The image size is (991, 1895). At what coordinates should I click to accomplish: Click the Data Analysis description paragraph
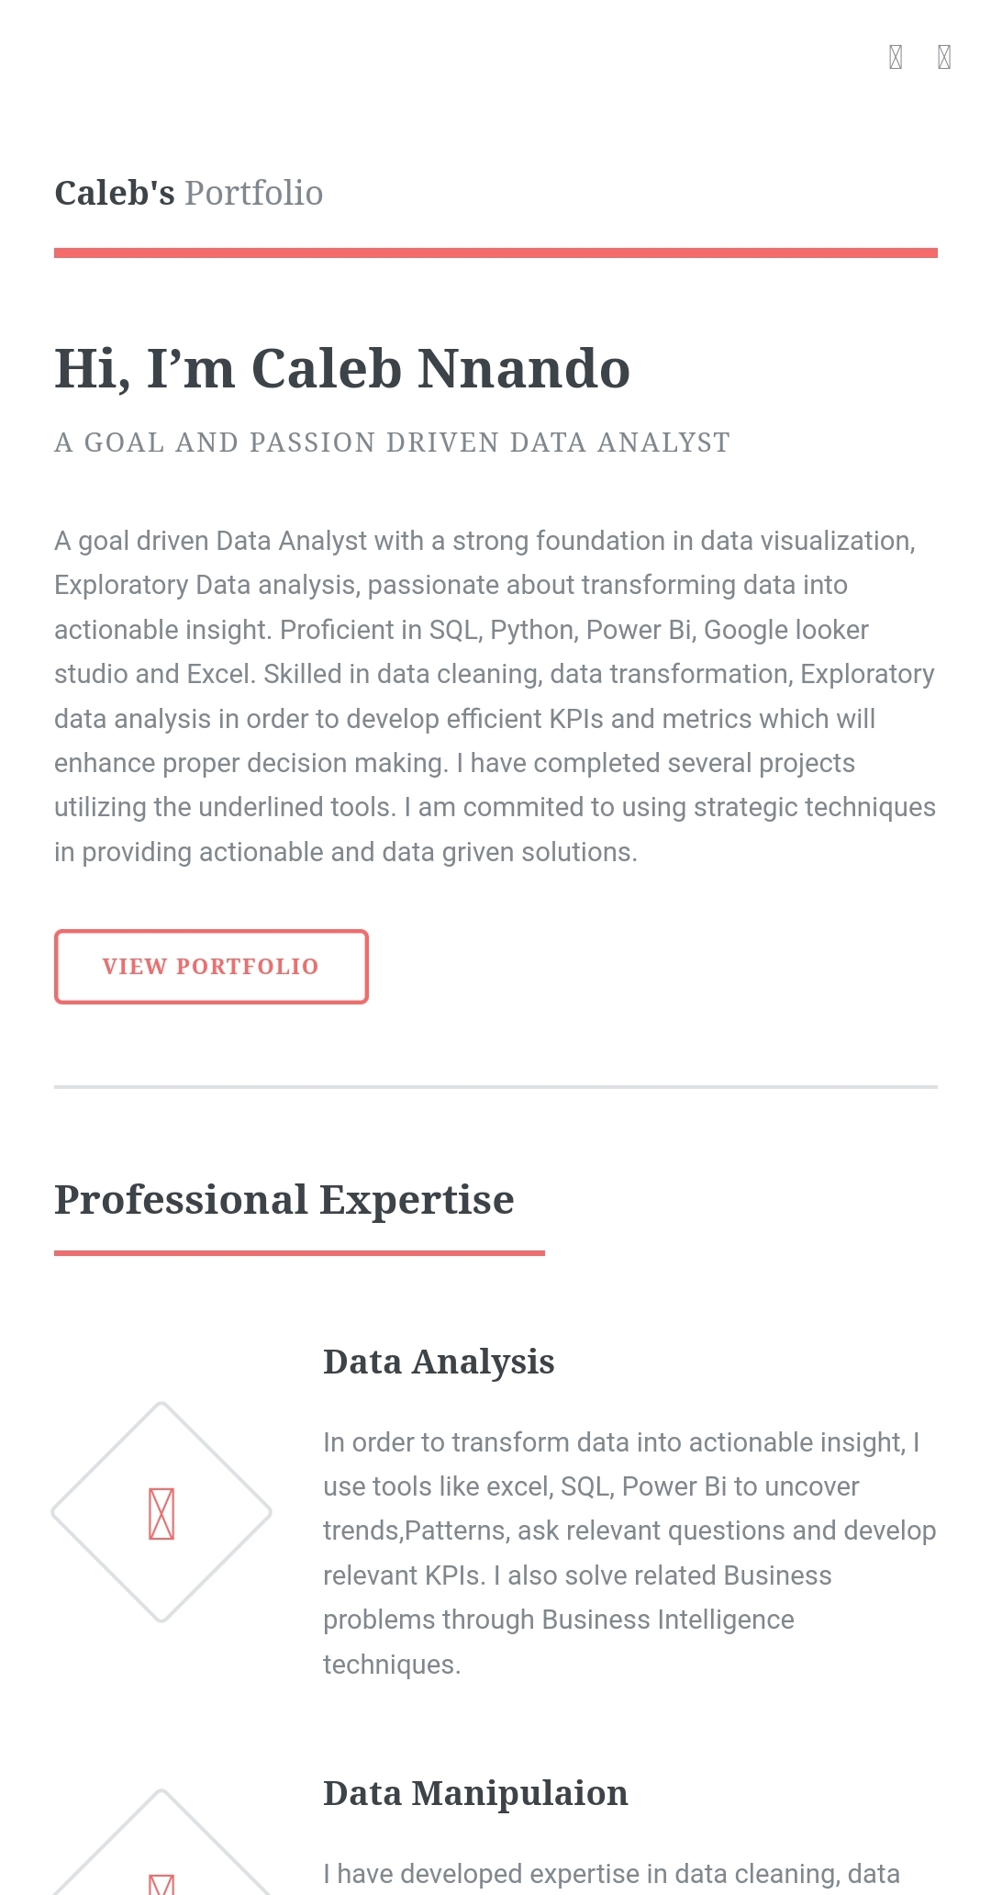click(629, 1553)
